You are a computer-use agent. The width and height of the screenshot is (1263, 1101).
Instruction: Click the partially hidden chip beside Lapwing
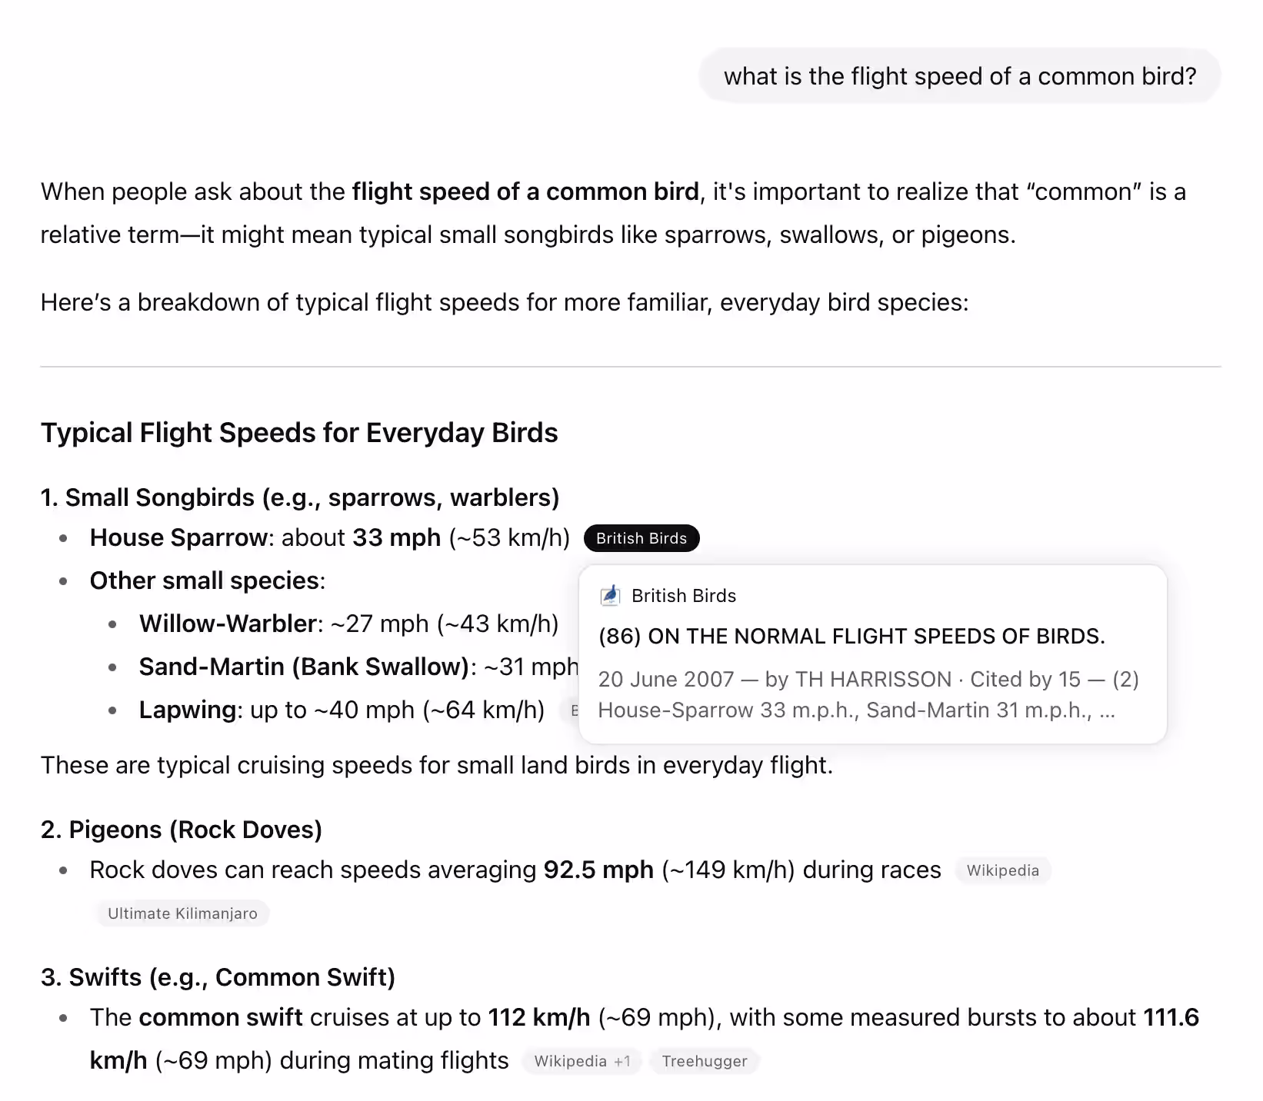pyautogui.click(x=570, y=710)
